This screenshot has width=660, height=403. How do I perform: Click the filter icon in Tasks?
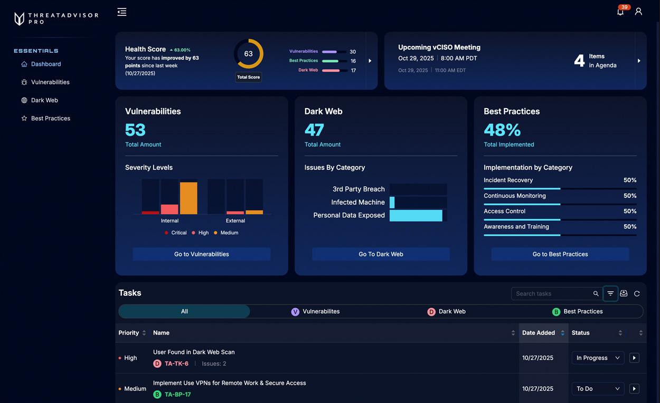click(x=610, y=293)
